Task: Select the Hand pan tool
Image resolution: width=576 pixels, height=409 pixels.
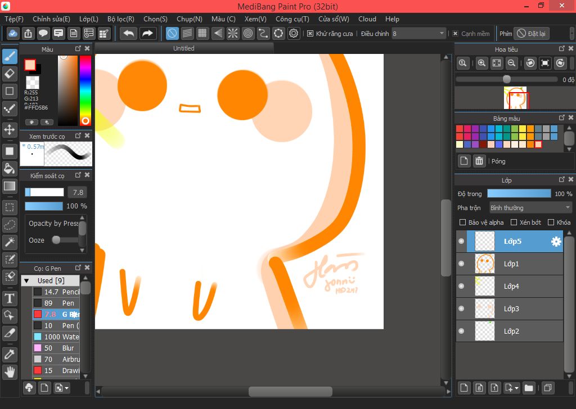Action: [10, 371]
